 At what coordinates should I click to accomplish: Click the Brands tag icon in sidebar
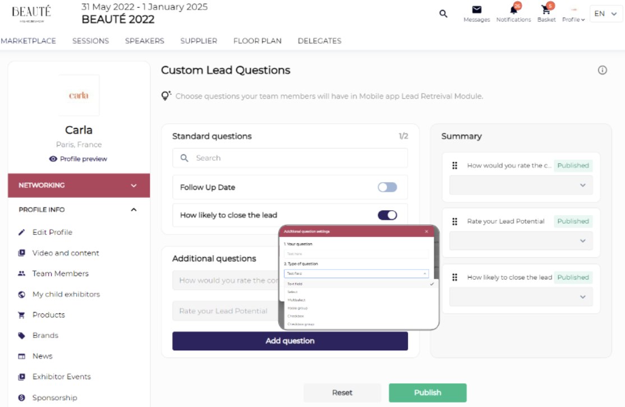coord(22,335)
